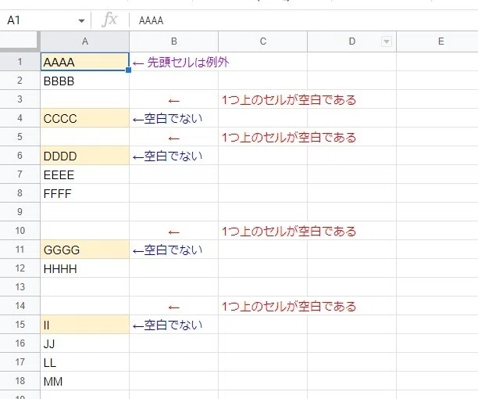This screenshot has width=478, height=399.
Task: Select row 17 header
Action: [20, 362]
